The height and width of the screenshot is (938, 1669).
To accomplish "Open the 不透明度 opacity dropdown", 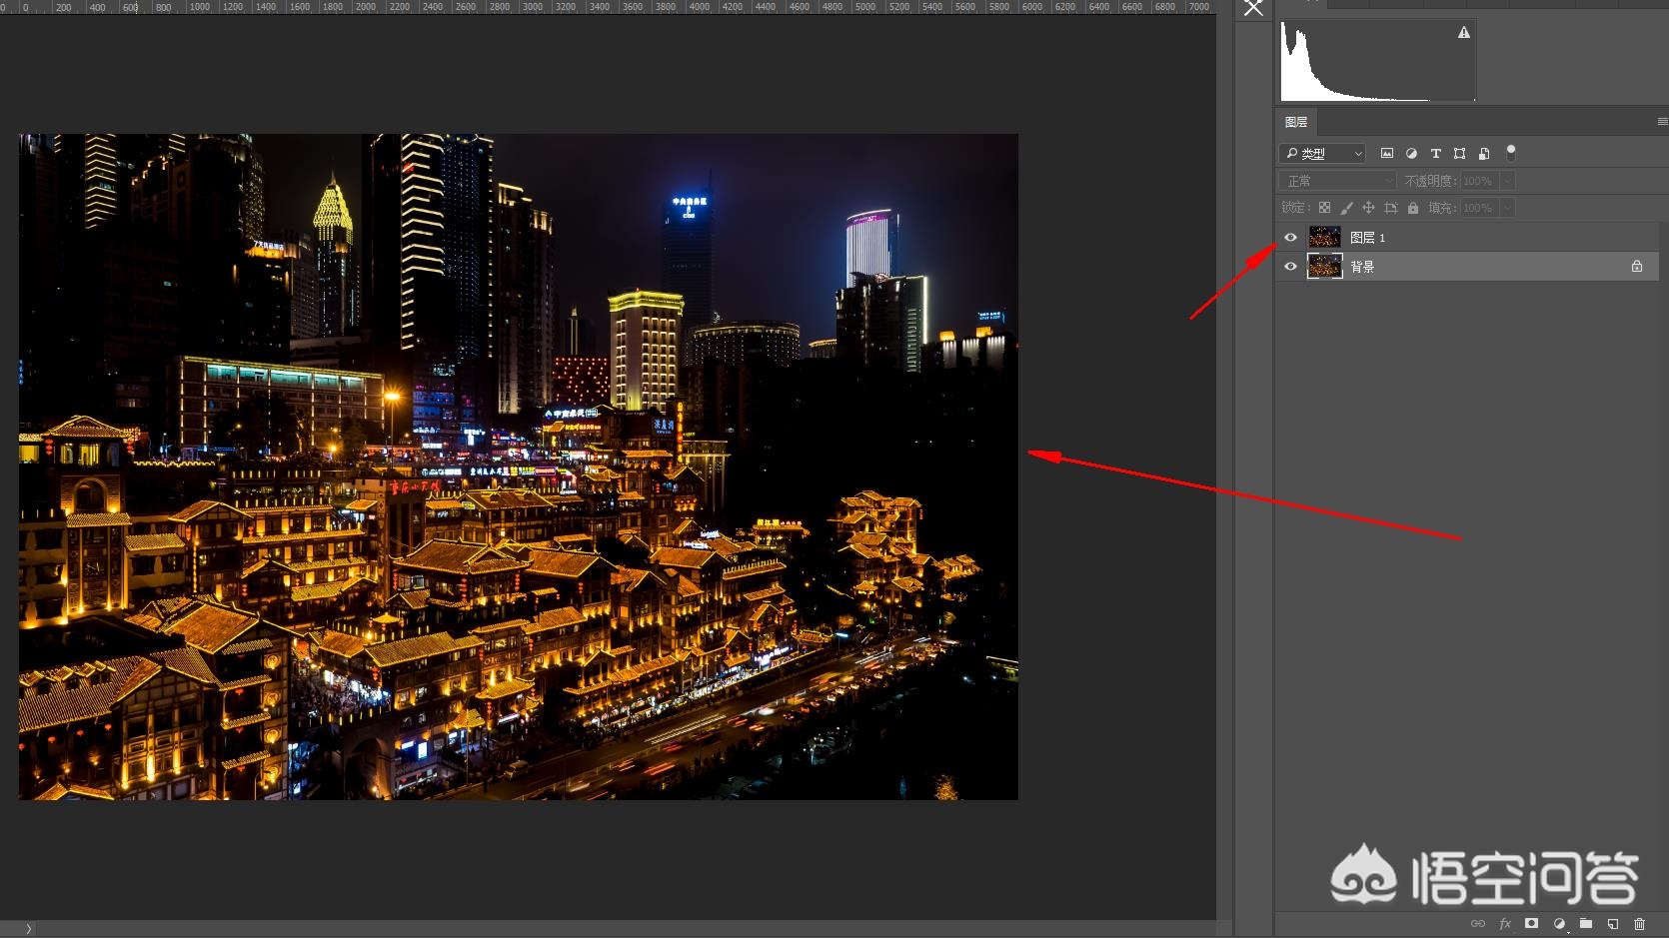I will [x=1507, y=181].
